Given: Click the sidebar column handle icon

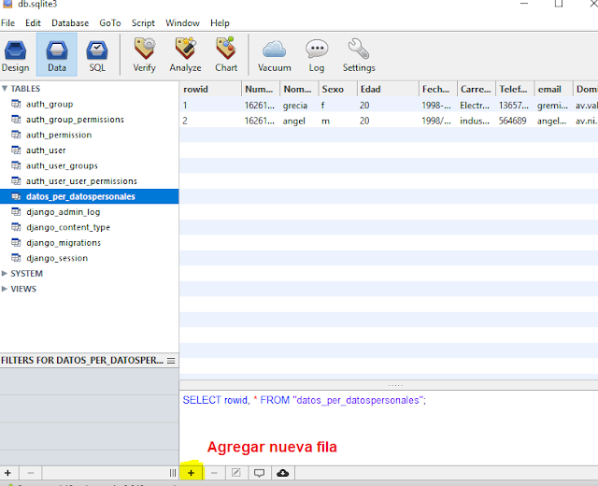Looking at the screenshot, I should [x=173, y=473].
